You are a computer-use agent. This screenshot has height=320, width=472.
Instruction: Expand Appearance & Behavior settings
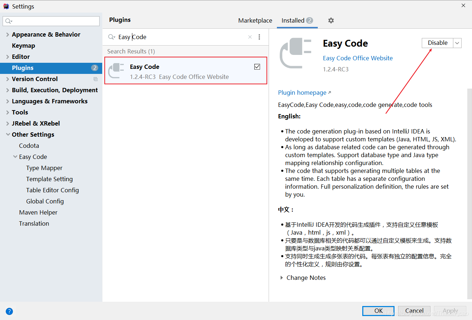click(8, 35)
